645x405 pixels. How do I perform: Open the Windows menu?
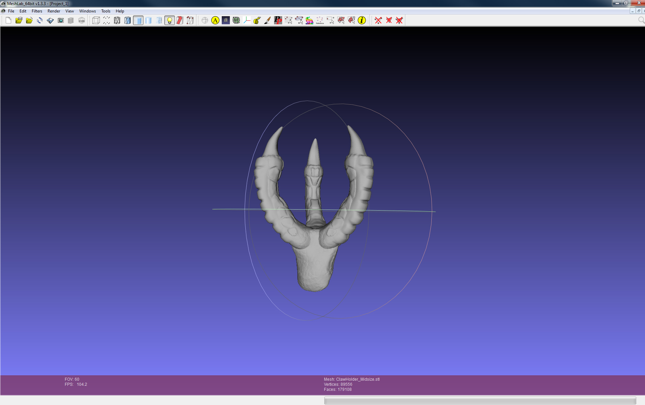[x=87, y=11]
